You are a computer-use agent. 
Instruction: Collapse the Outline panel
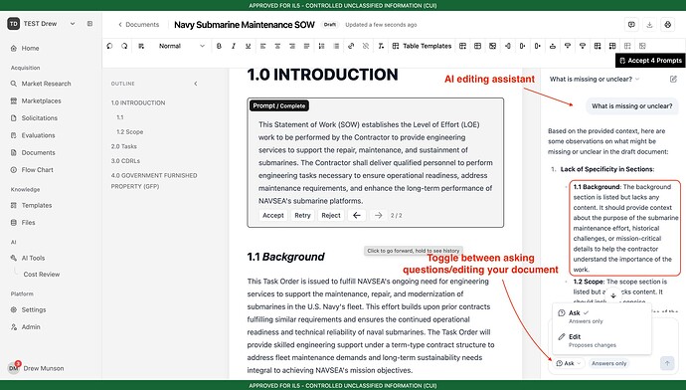[x=196, y=84]
